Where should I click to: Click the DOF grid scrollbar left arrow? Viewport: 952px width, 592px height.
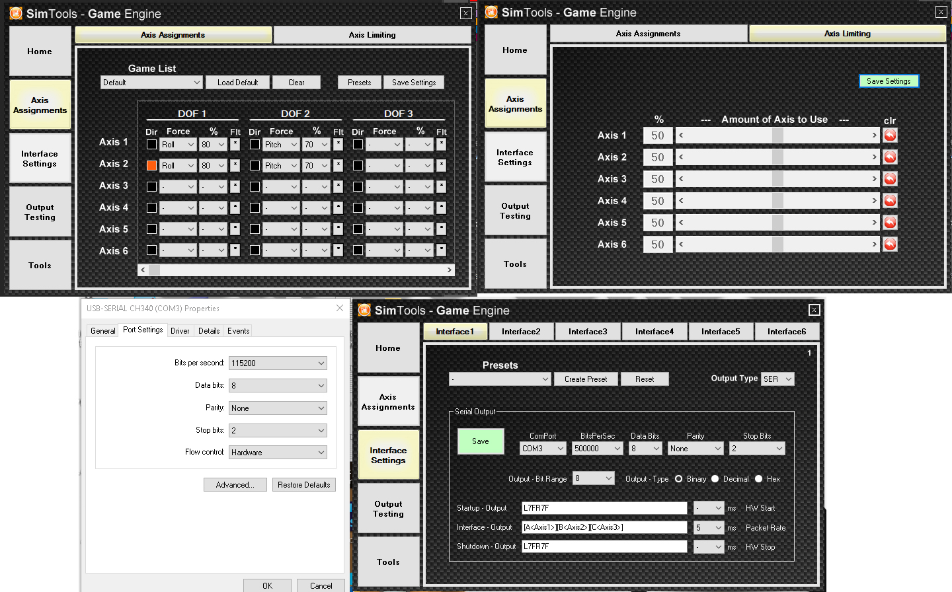click(x=143, y=270)
